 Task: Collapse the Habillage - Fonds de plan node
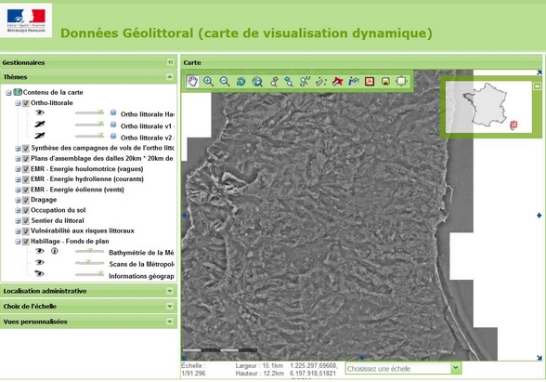tap(18, 242)
